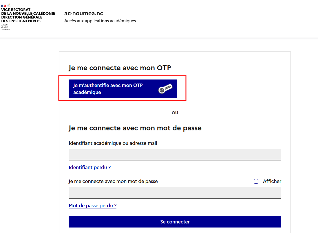The image size is (318, 233).
Task: Click "Accès aux applications académiques" subtitle
Action: tap(100, 21)
